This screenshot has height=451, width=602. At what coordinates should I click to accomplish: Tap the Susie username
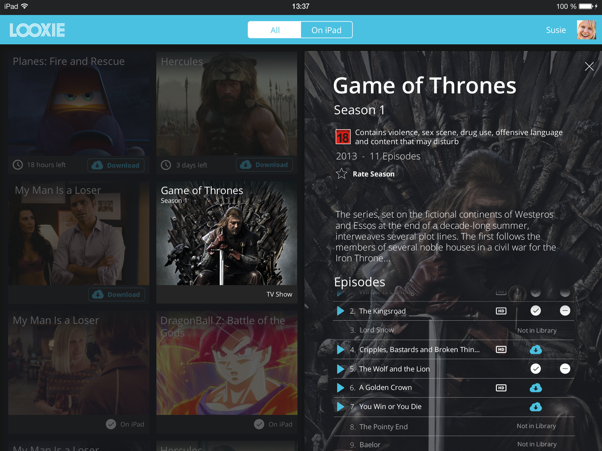pos(556,30)
